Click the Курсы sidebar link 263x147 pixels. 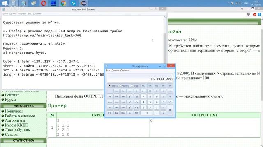10,100
